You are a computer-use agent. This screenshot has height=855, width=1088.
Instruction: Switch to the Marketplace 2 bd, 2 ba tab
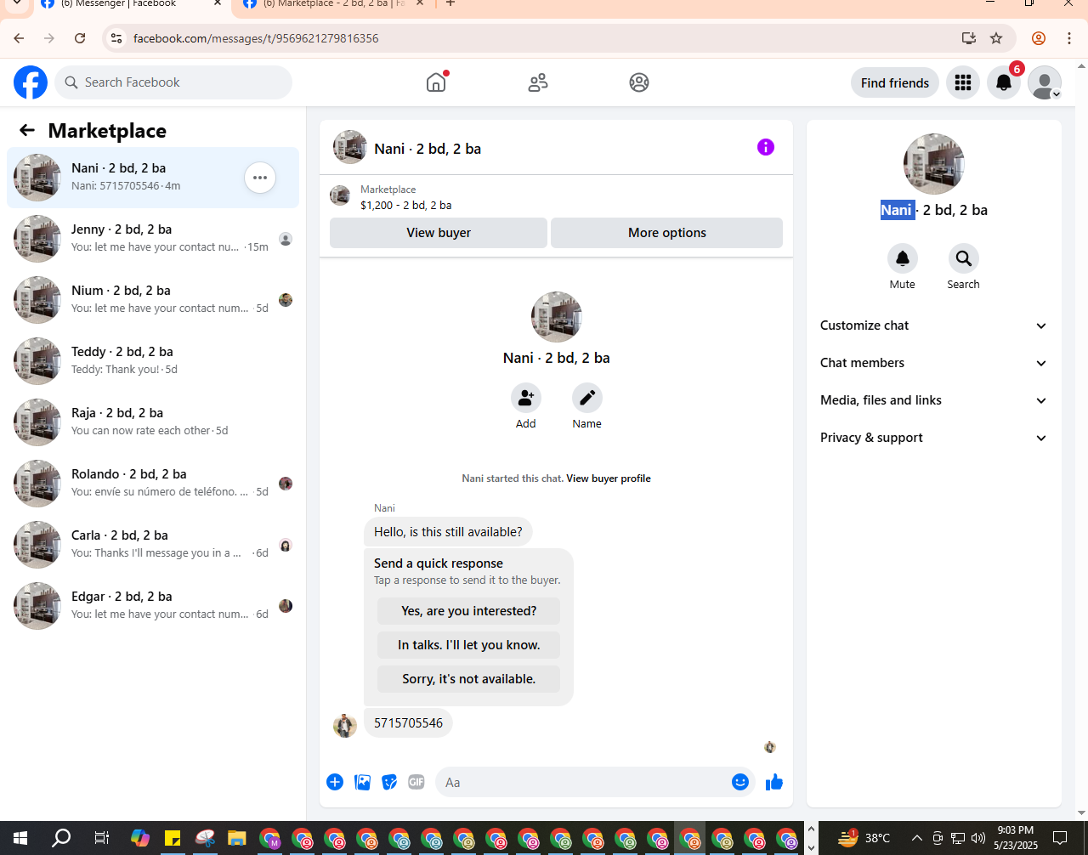pos(331,4)
